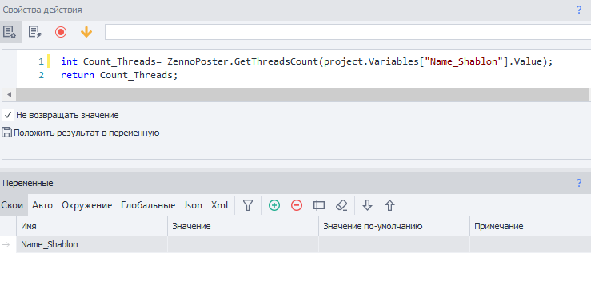Click line number 2 in the gutter
The height and width of the screenshot is (289, 591).
click(x=41, y=75)
